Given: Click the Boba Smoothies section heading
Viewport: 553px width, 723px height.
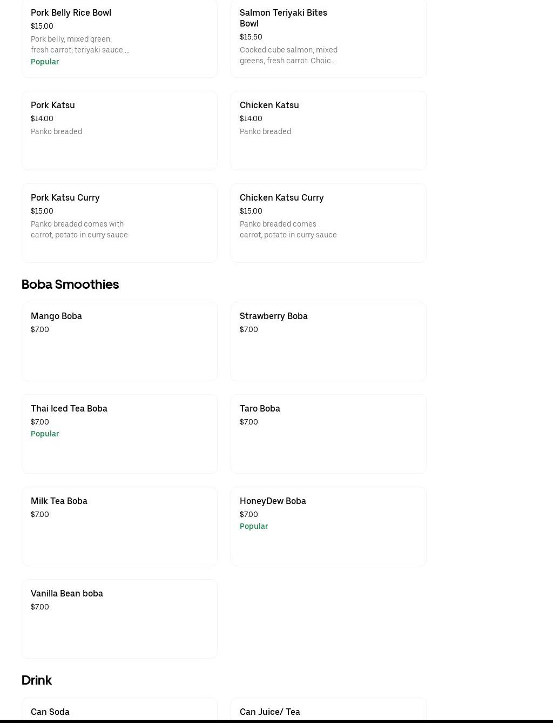Looking at the screenshot, I should (70, 284).
